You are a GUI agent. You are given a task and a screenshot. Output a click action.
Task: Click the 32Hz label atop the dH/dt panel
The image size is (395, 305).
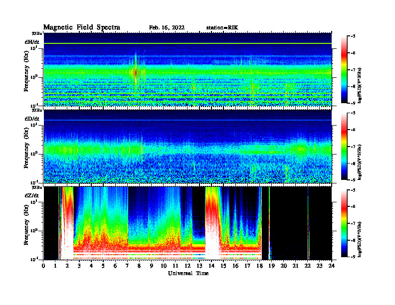(37, 33)
